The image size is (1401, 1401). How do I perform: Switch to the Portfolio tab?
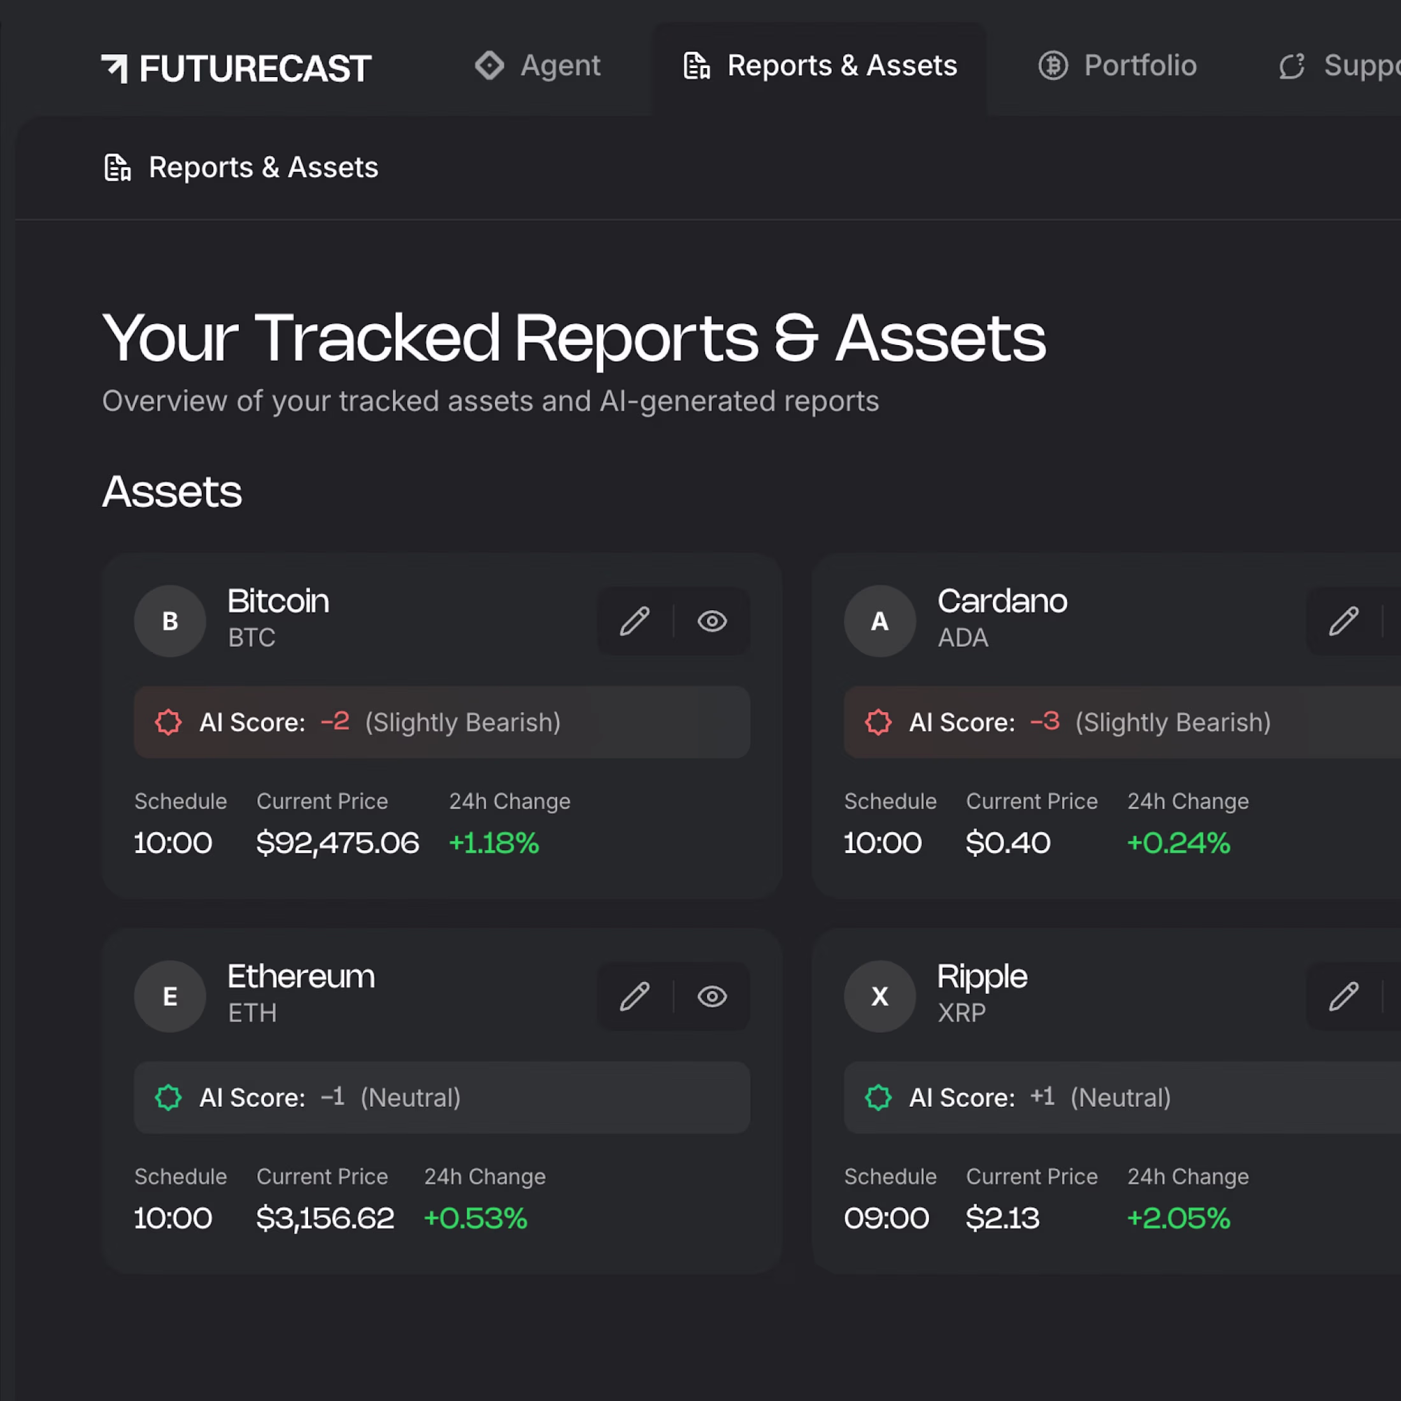point(1118,66)
